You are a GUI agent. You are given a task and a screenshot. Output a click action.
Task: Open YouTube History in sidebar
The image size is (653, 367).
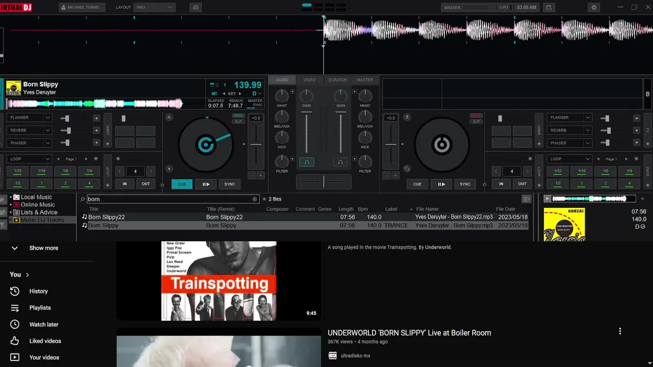coord(38,291)
